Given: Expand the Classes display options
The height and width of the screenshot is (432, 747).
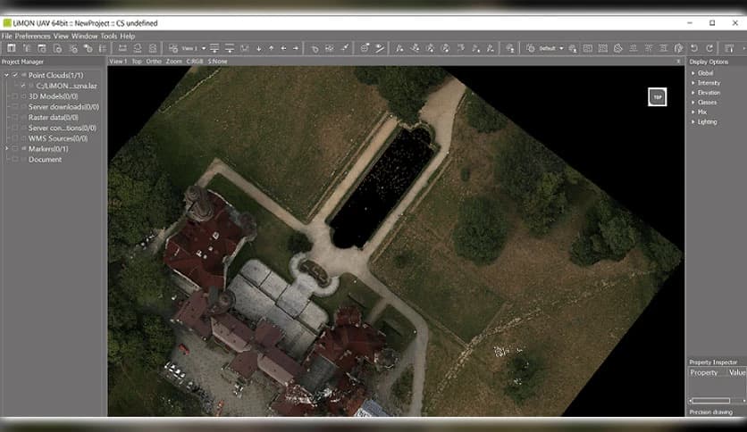Looking at the screenshot, I should click(693, 103).
